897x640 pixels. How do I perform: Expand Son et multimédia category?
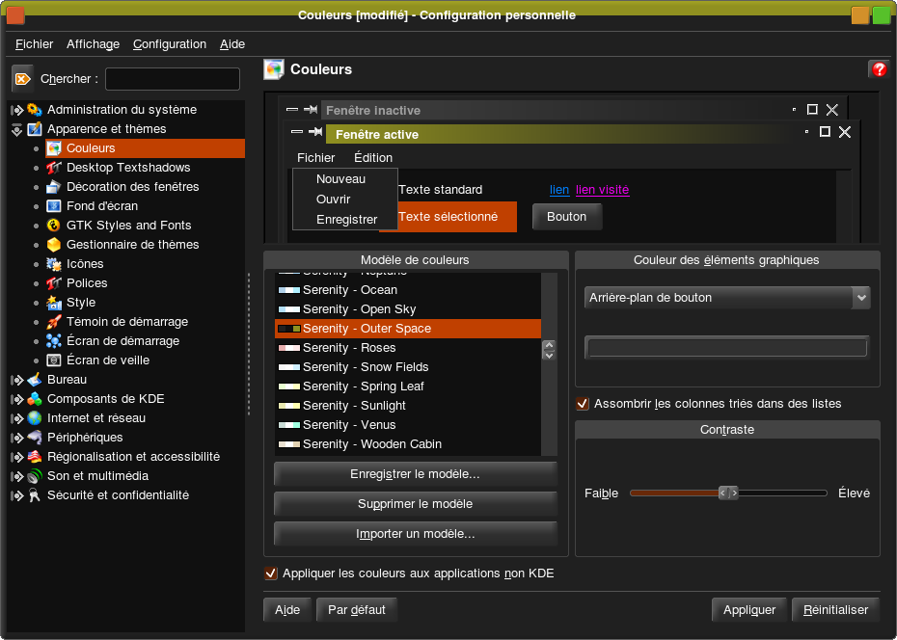point(16,476)
